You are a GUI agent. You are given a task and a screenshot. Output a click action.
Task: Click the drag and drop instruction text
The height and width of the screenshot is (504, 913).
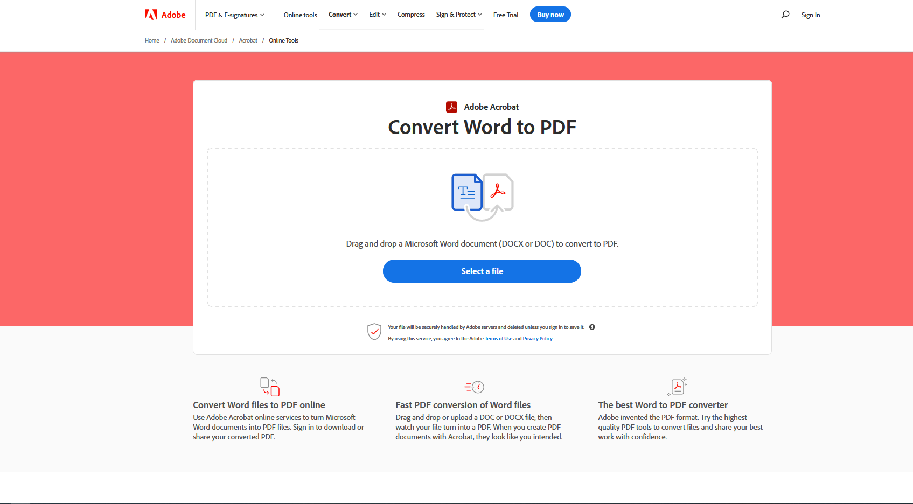482,244
